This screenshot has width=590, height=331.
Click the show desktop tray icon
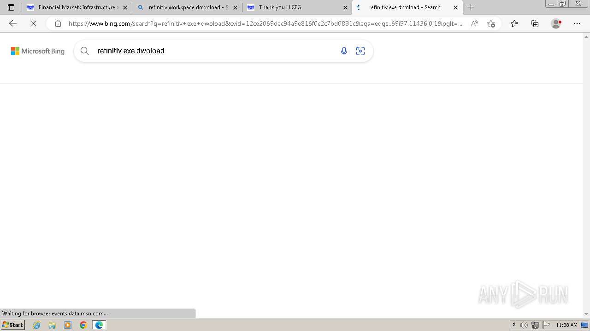(585, 325)
